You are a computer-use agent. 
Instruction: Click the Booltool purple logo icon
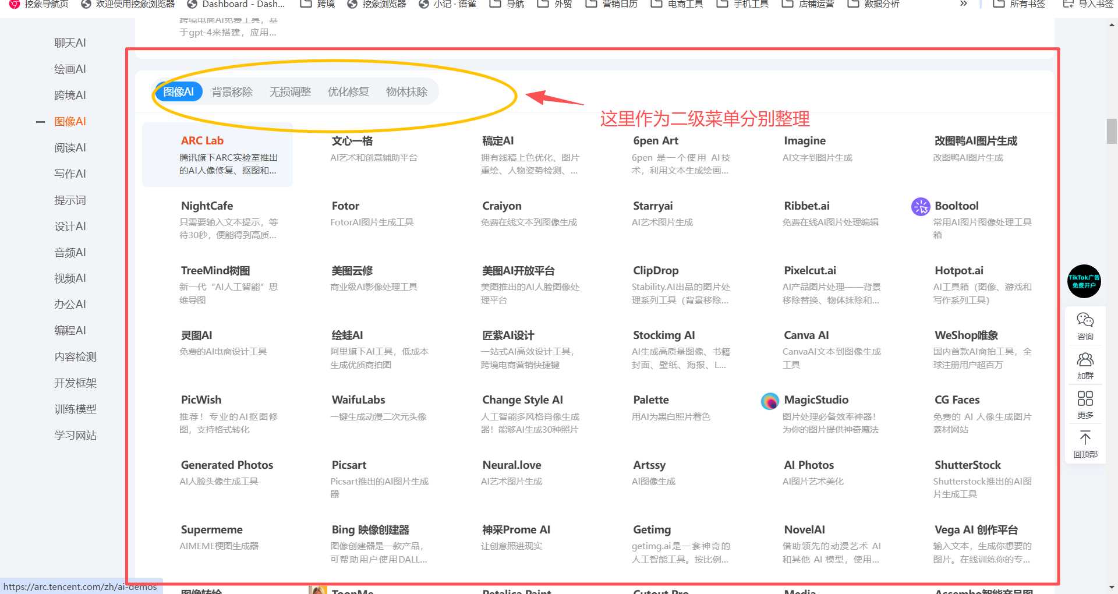coord(920,206)
